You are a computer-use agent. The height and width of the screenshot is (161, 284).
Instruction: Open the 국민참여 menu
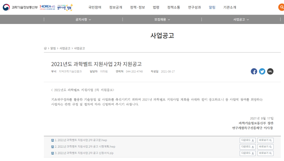[x=95, y=7]
